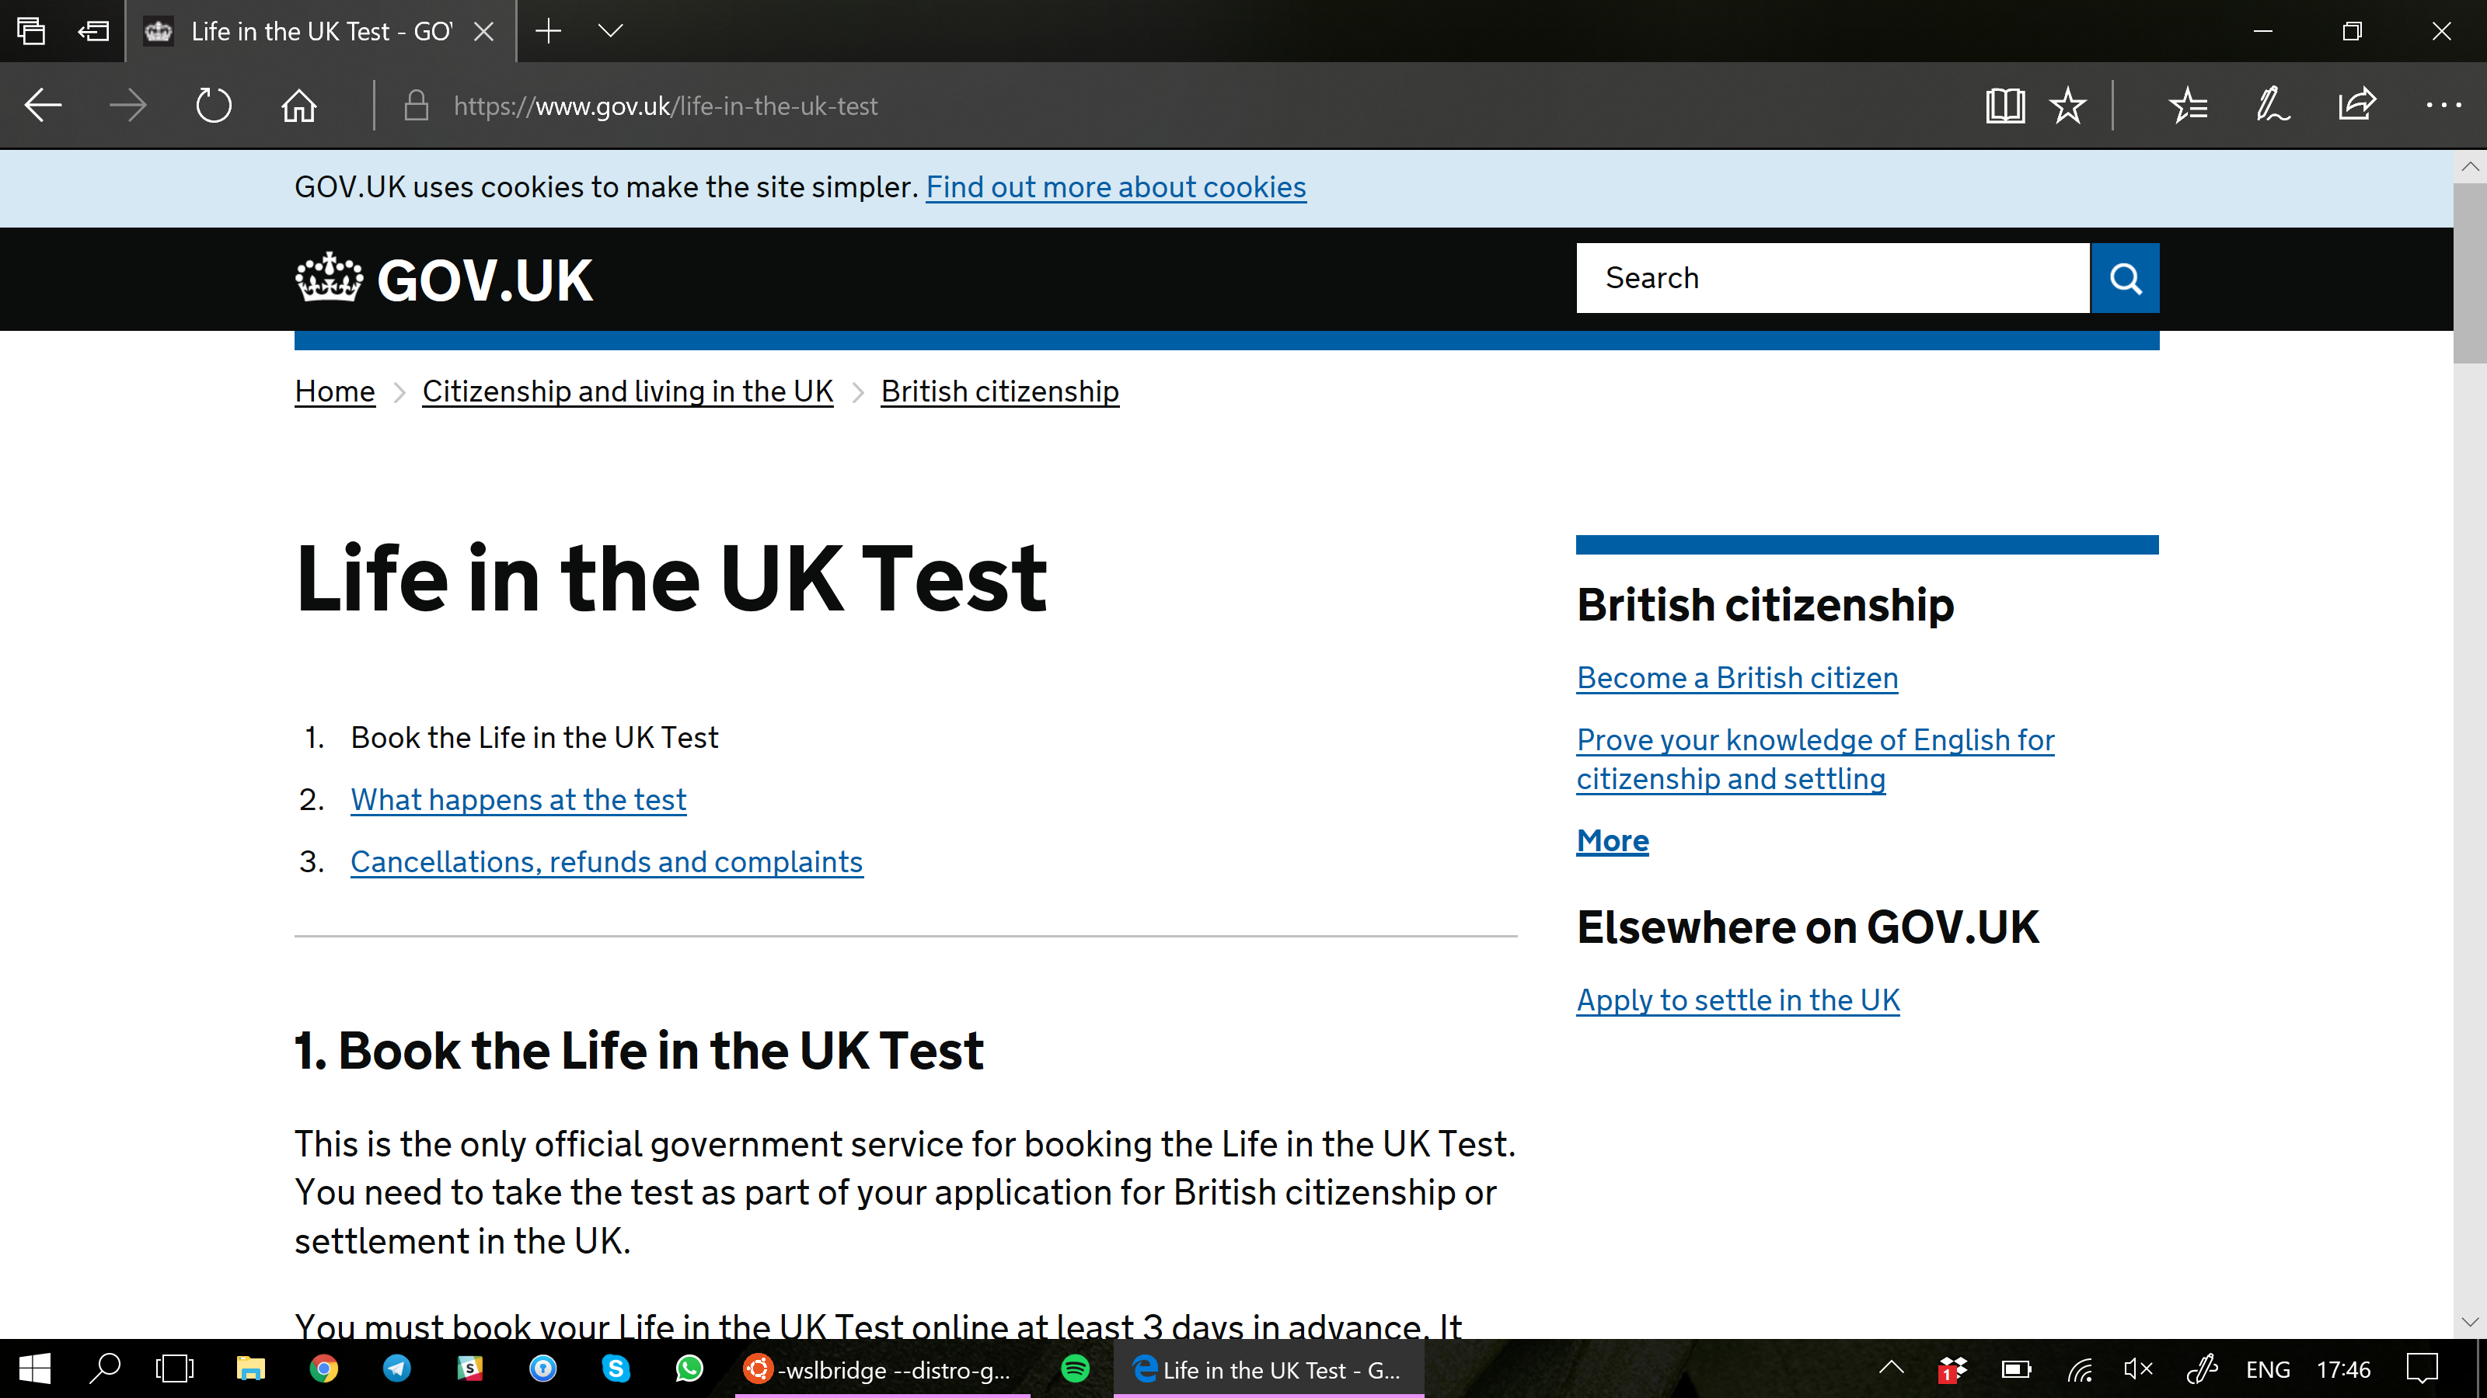
Task: Click the More link under British citizenship
Action: click(x=1613, y=840)
